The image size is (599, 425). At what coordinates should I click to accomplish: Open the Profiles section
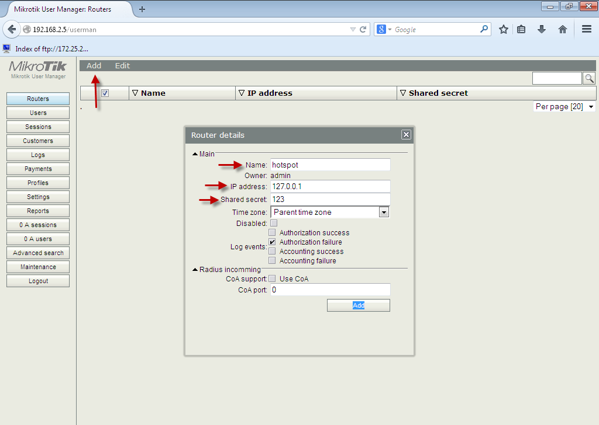click(x=38, y=183)
